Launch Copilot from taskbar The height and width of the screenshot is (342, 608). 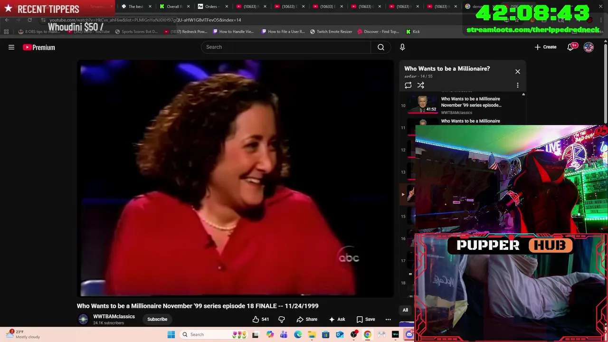pyautogui.click(x=270, y=334)
